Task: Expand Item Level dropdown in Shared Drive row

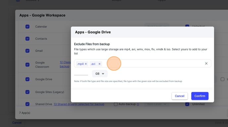Action: [157, 104]
